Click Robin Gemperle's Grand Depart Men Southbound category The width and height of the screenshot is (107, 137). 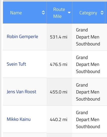coord(88,37)
